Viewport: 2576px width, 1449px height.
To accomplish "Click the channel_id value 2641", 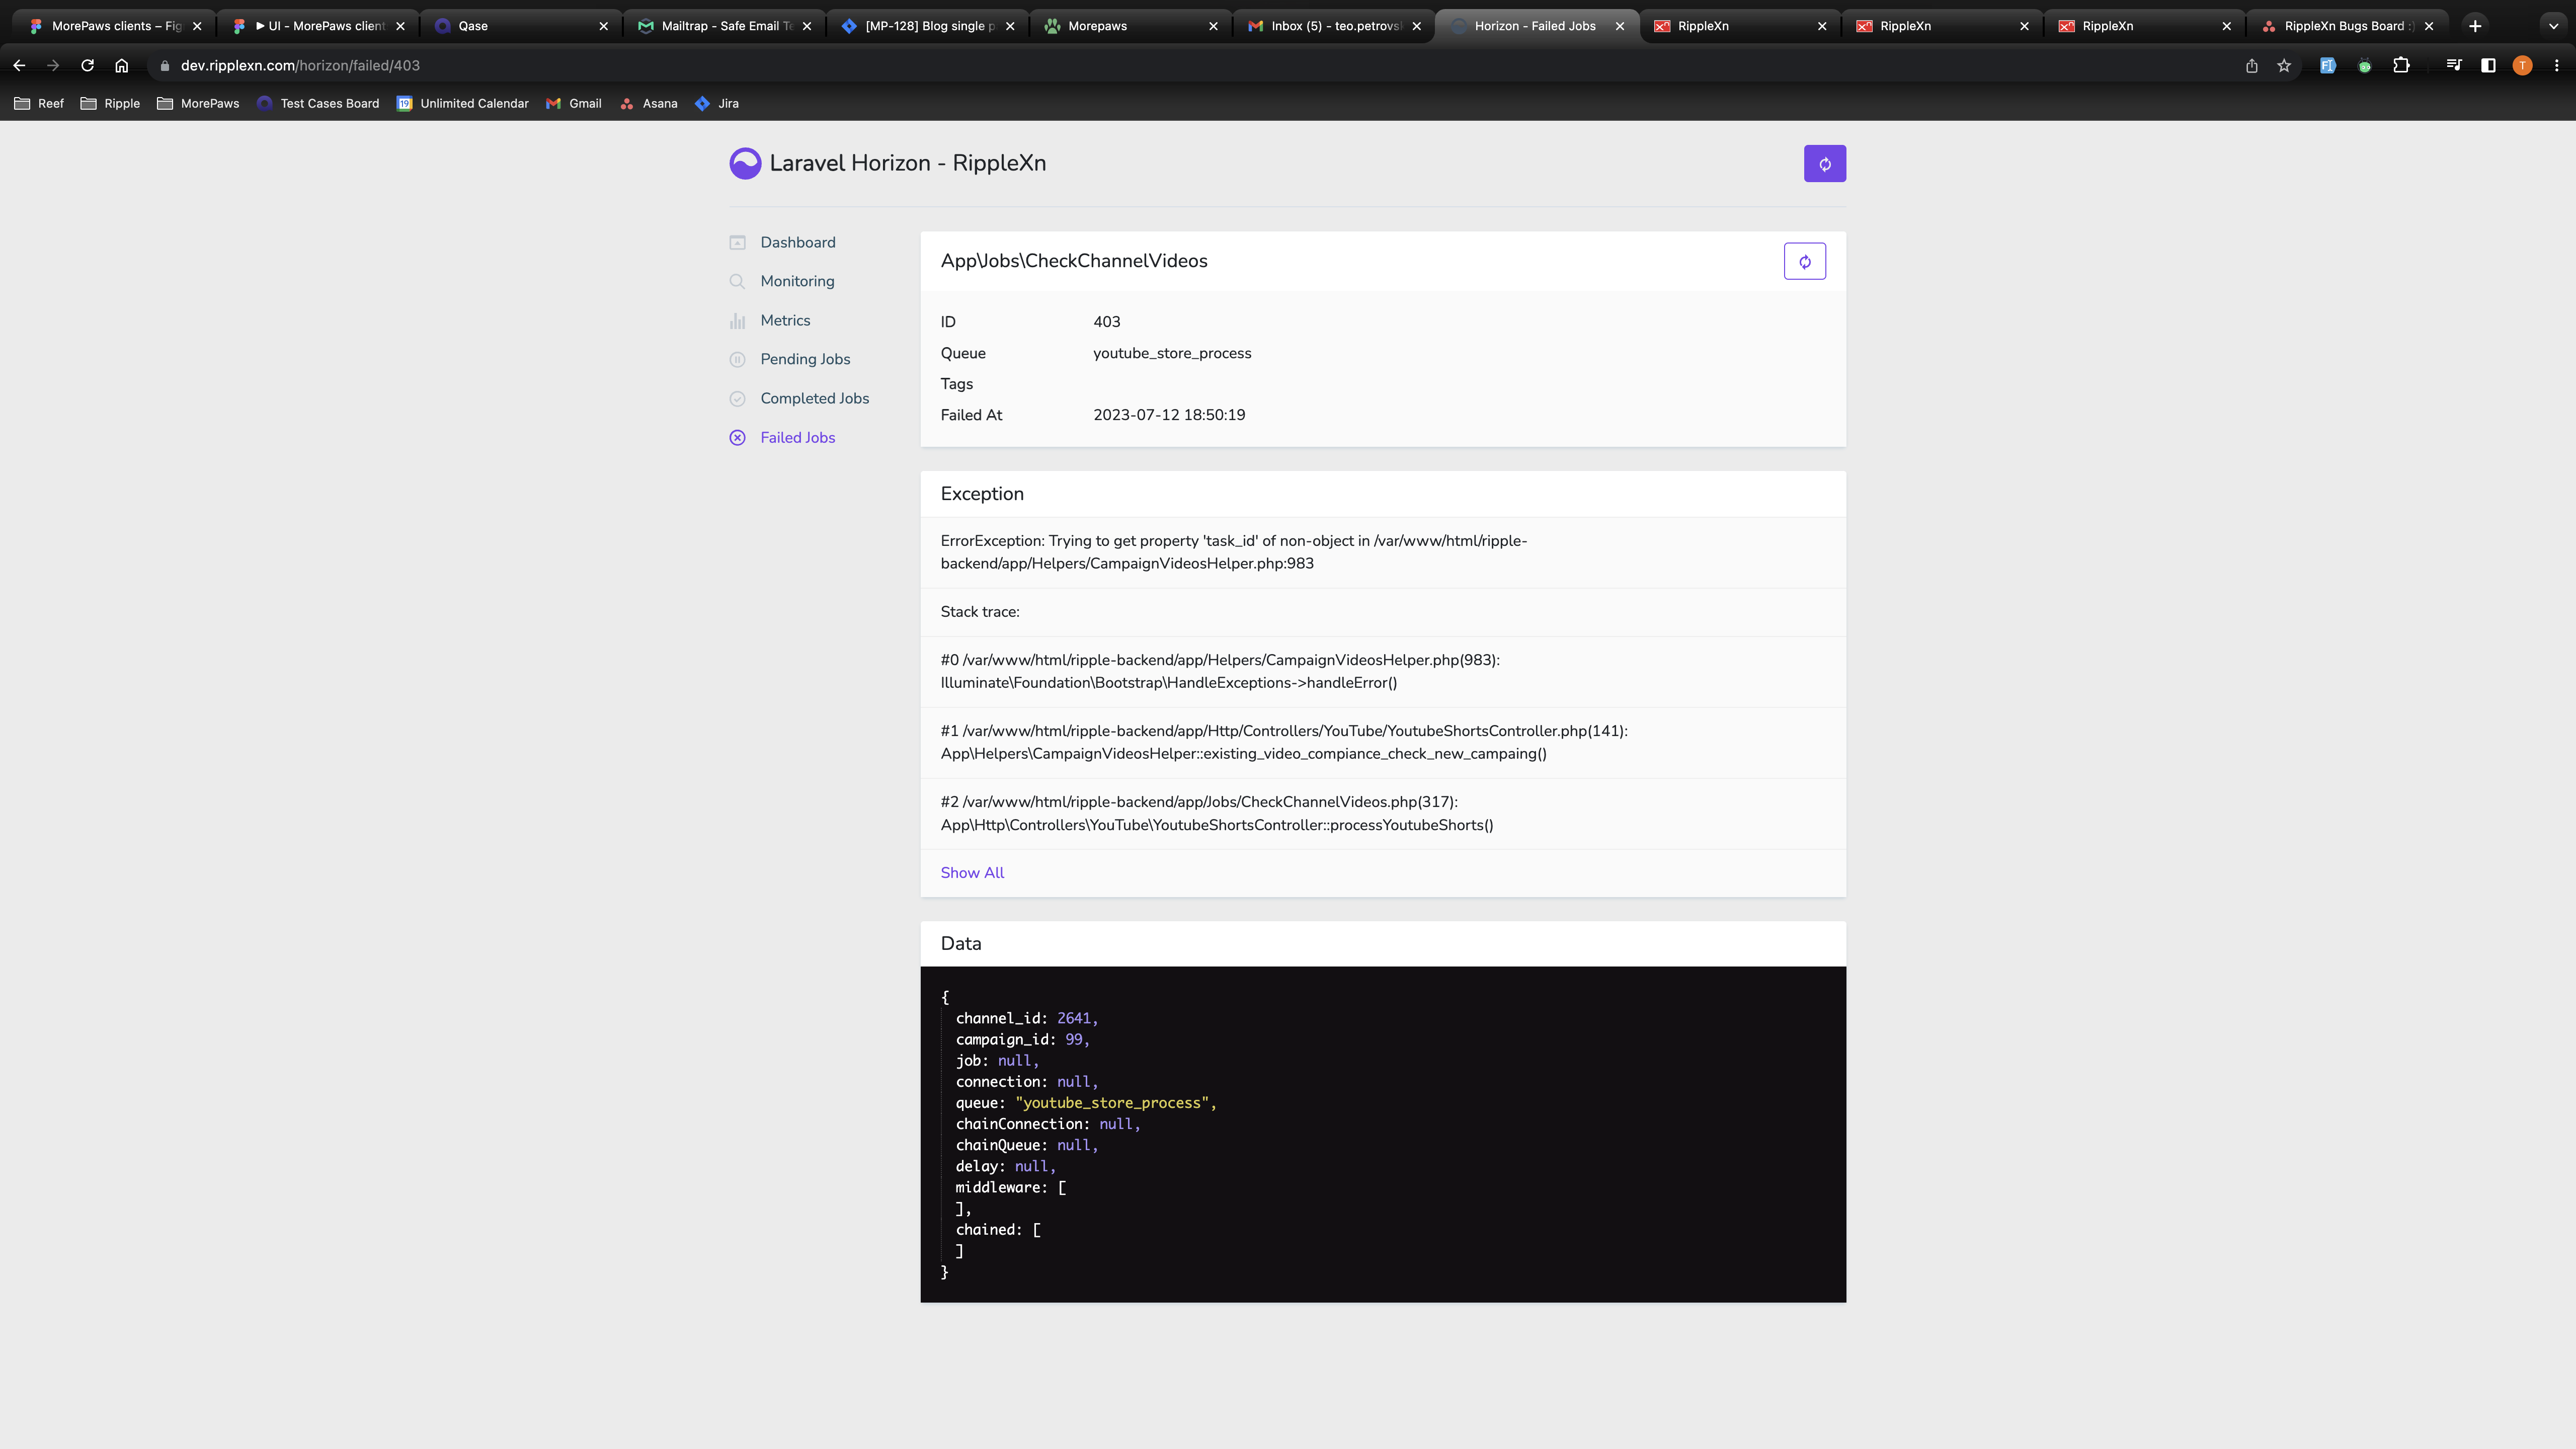I will pos(1073,1018).
